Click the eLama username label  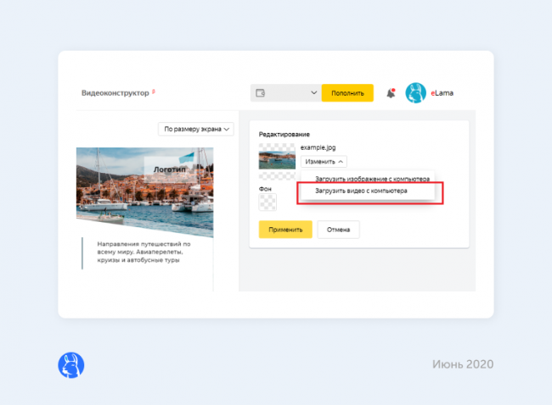(x=442, y=93)
